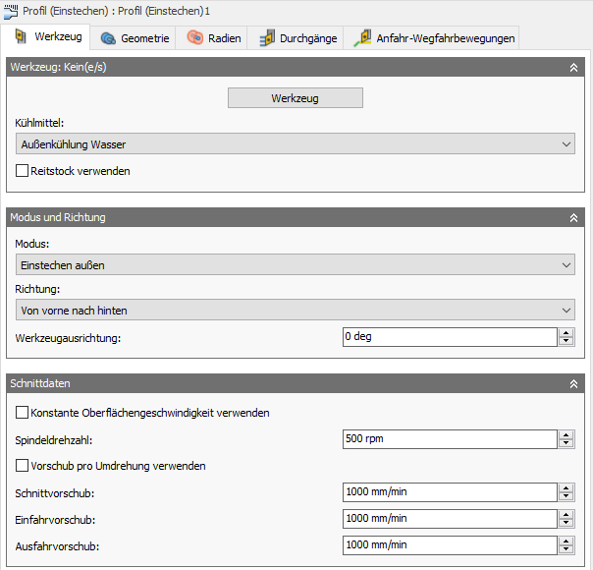Click the Profil (Einstechen) title icon
This screenshot has height=570, width=593.
(12, 10)
